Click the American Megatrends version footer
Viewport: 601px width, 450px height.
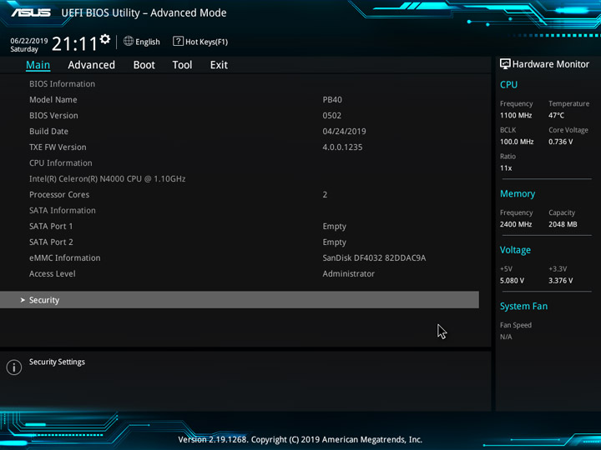tap(300, 439)
